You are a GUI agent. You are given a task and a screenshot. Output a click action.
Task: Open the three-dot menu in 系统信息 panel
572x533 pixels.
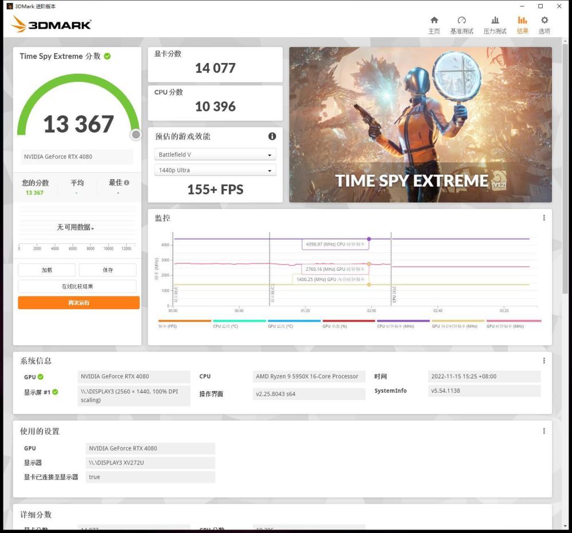(x=544, y=361)
